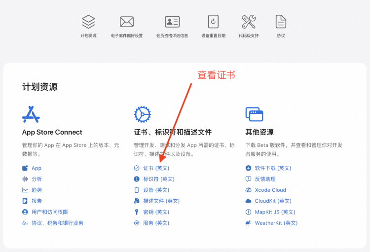This screenshot has height=252, width=370.
Task: View certificates via 证书 (英文) link
Action: pyautogui.click(x=156, y=168)
